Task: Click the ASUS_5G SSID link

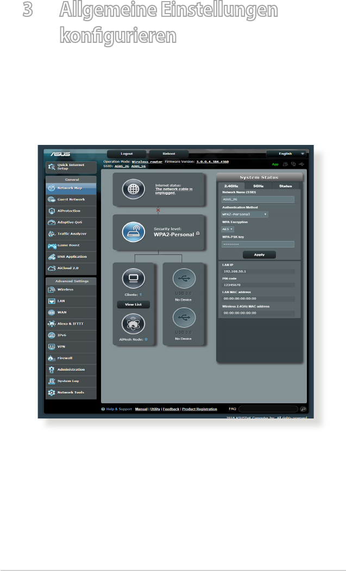Action: click(x=138, y=166)
